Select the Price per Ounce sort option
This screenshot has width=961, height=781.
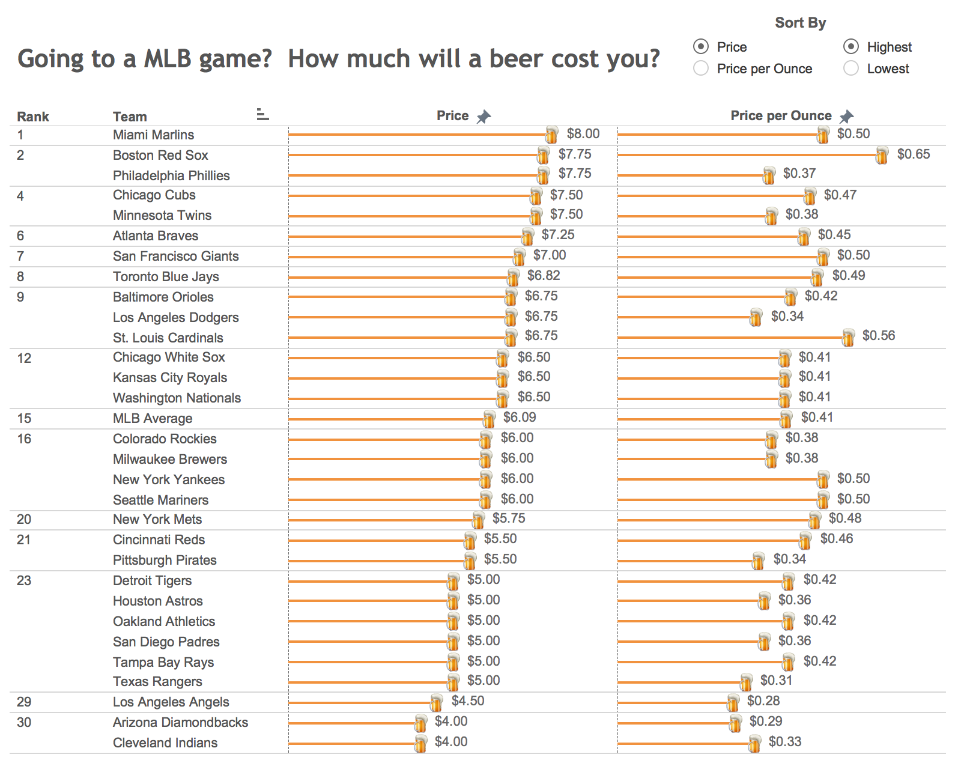(x=700, y=68)
